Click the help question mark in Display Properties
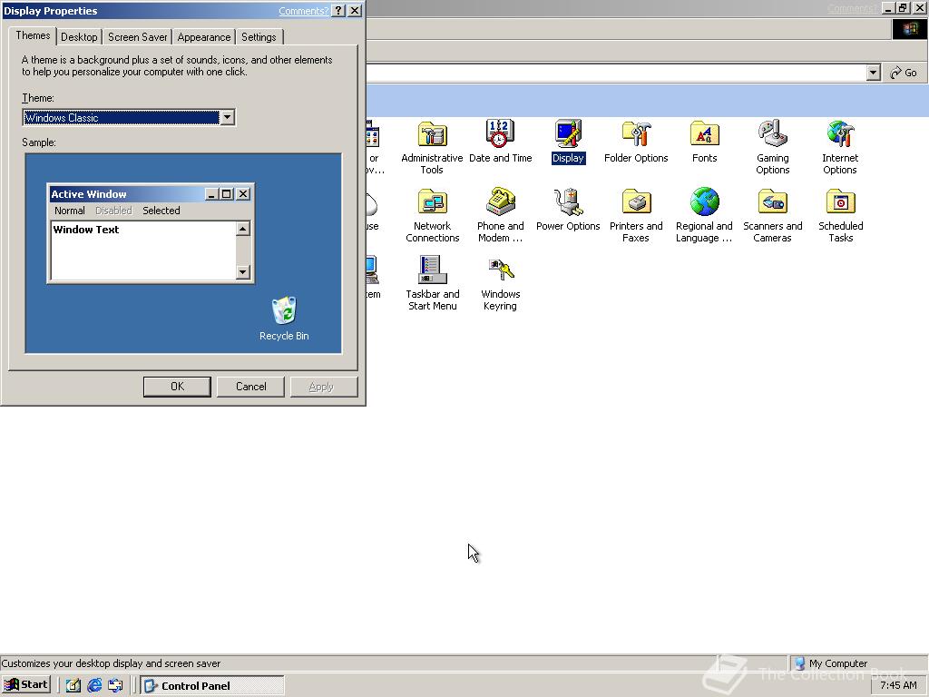The width and height of the screenshot is (929, 697). (x=338, y=11)
